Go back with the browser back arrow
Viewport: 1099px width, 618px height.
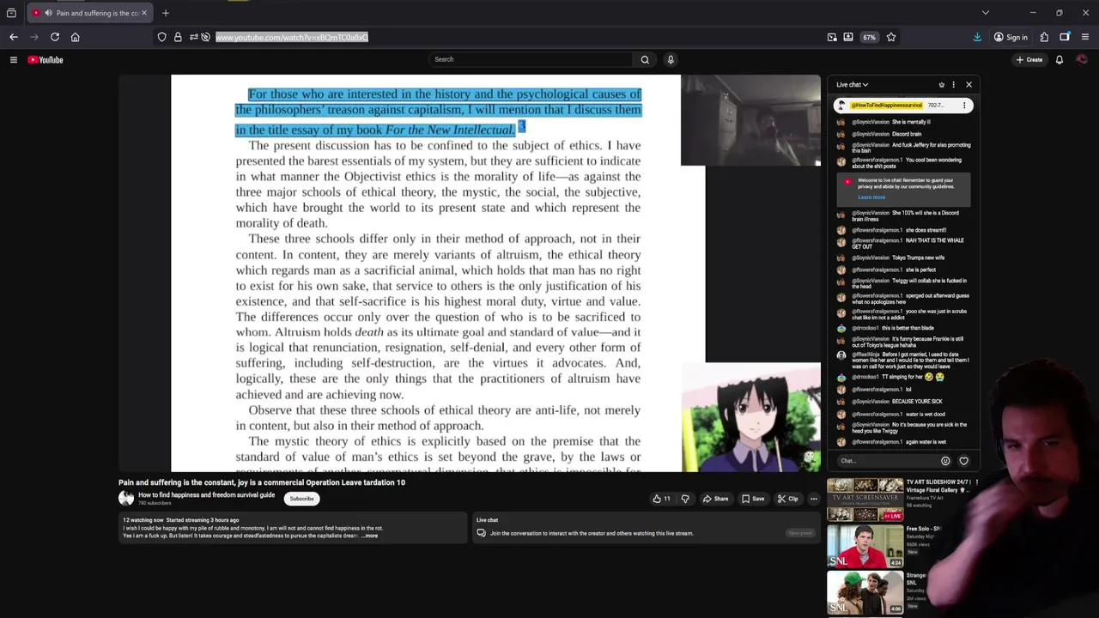click(14, 37)
